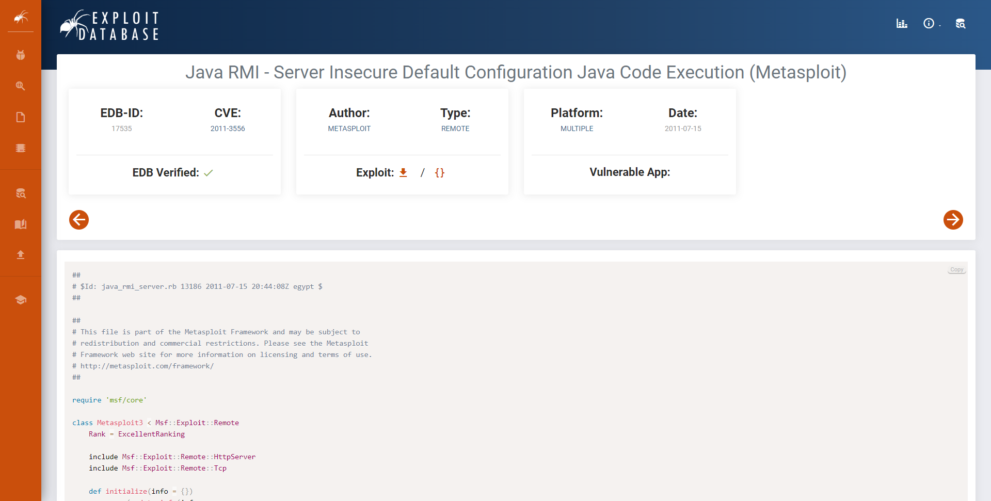This screenshot has width=991, height=501.
Task: Click the Exploit Database header logo
Action: click(x=110, y=25)
